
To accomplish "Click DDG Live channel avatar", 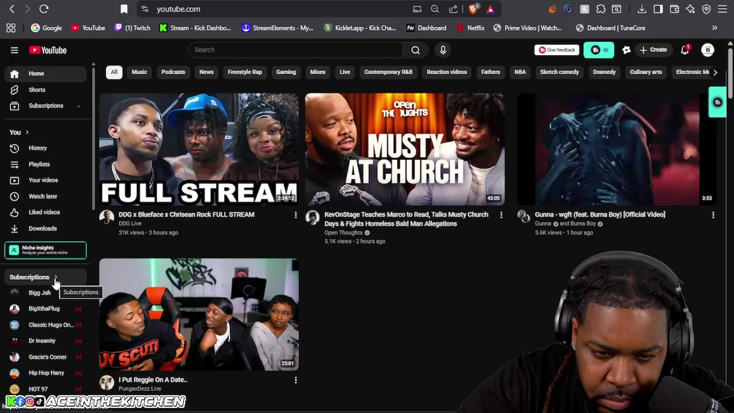I will click(107, 217).
